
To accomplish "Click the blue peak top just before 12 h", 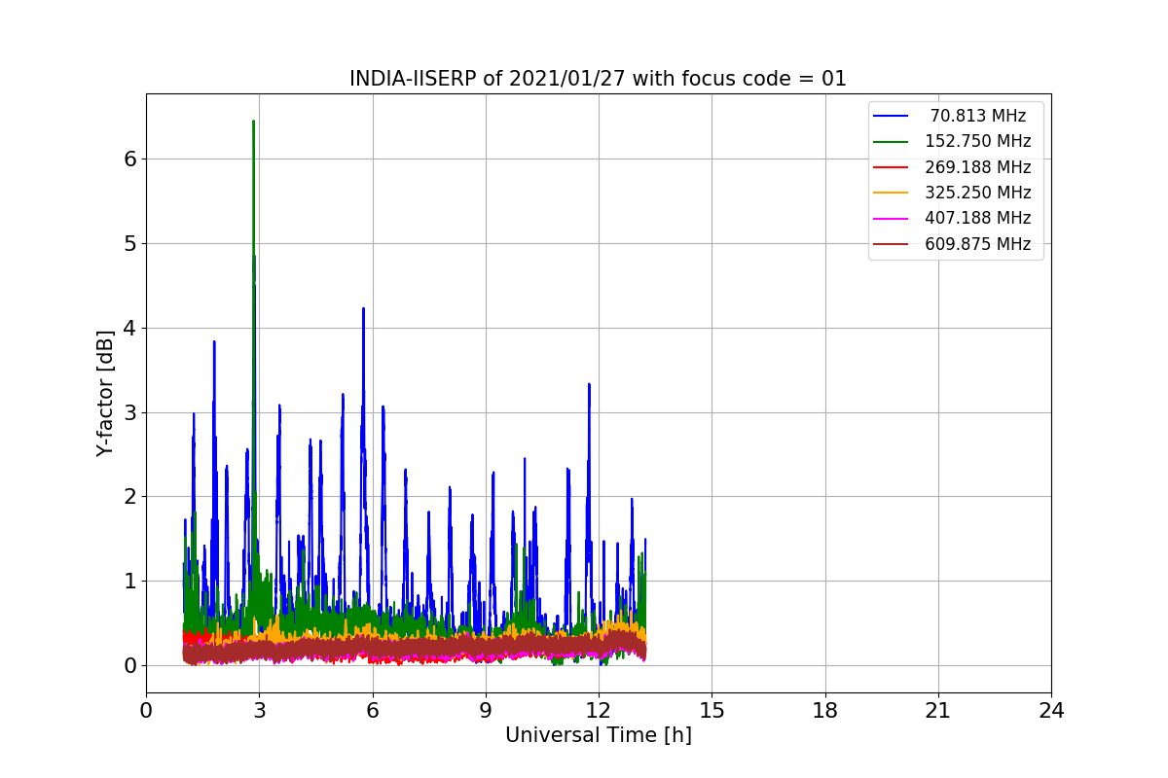I will coord(589,385).
